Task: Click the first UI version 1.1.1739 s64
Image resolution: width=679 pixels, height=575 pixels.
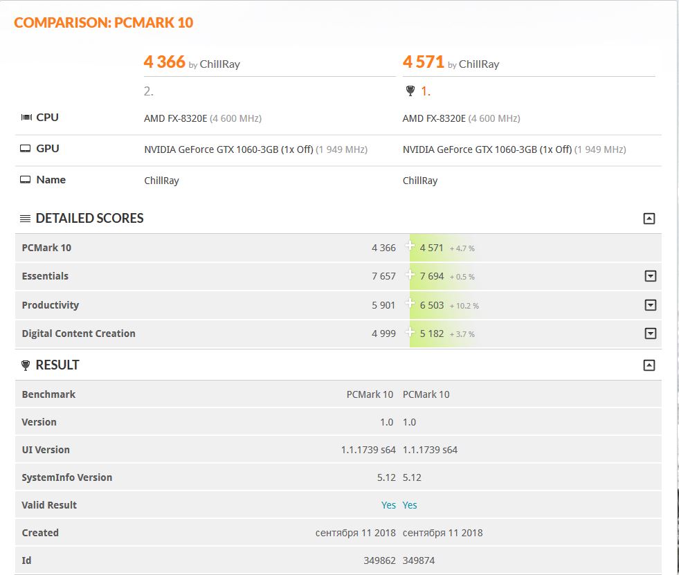Action: [x=368, y=450]
